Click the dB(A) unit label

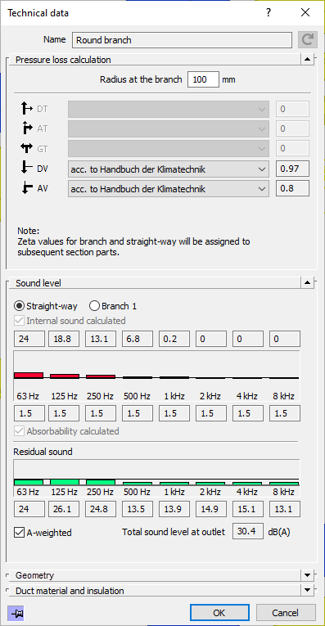[x=279, y=532]
